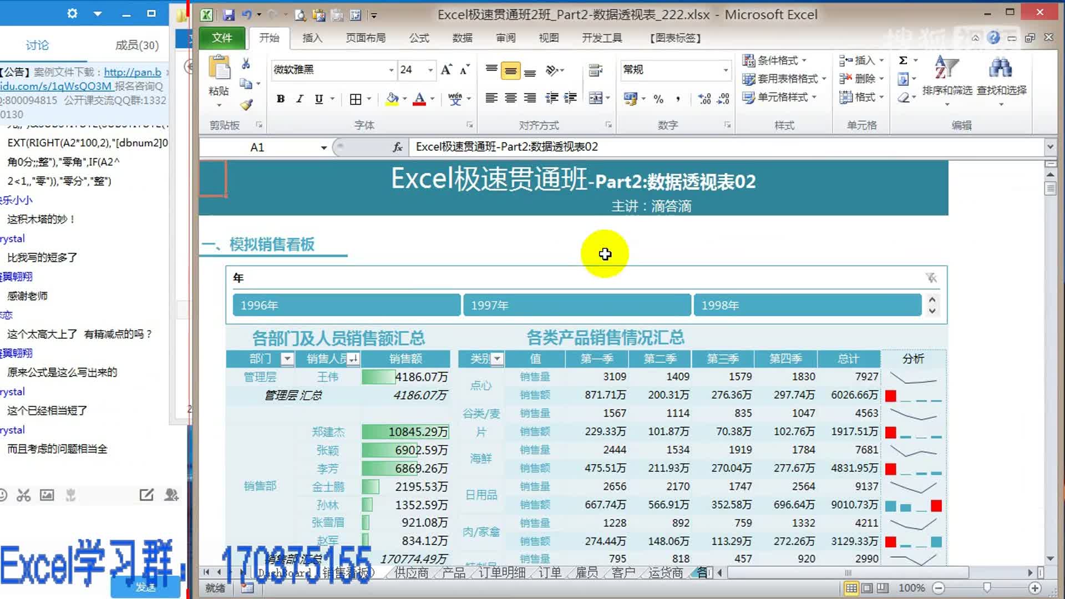Switch to Page Layout view icon
This screenshot has width=1065, height=599.
tap(867, 588)
